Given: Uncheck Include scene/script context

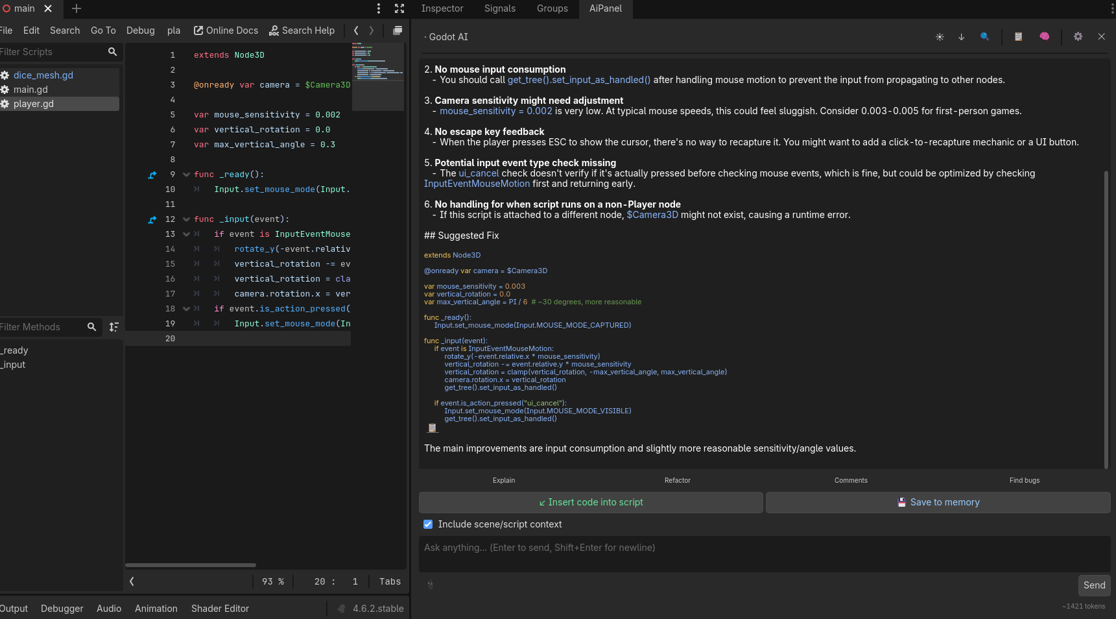Looking at the screenshot, I should [x=428, y=524].
